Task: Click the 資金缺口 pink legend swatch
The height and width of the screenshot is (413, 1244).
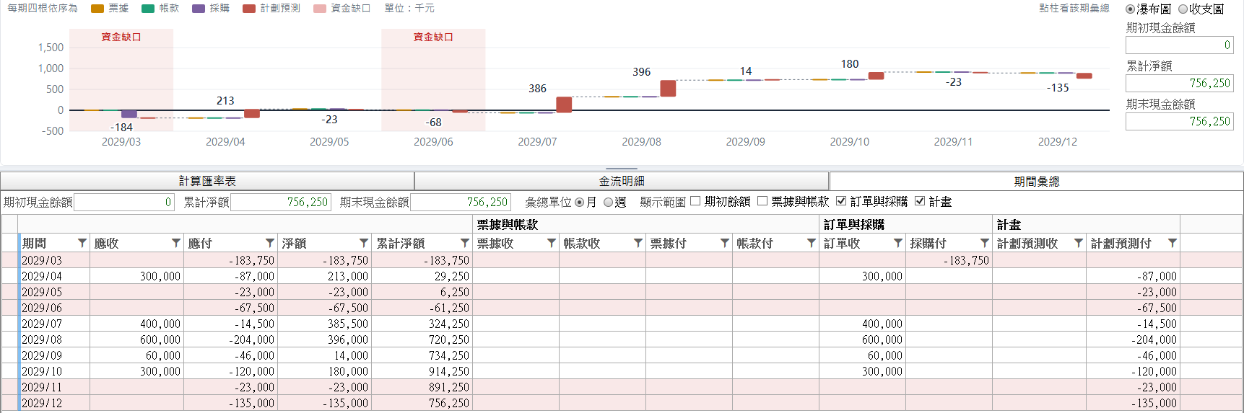Action: coord(320,9)
